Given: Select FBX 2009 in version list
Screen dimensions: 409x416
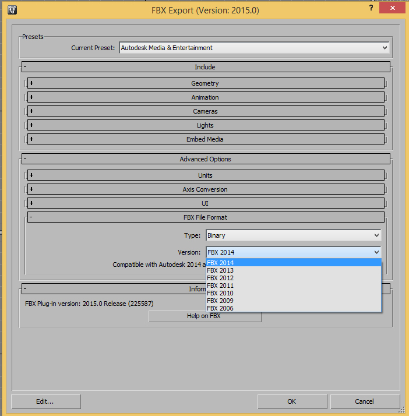Looking at the screenshot, I should 294,301.
